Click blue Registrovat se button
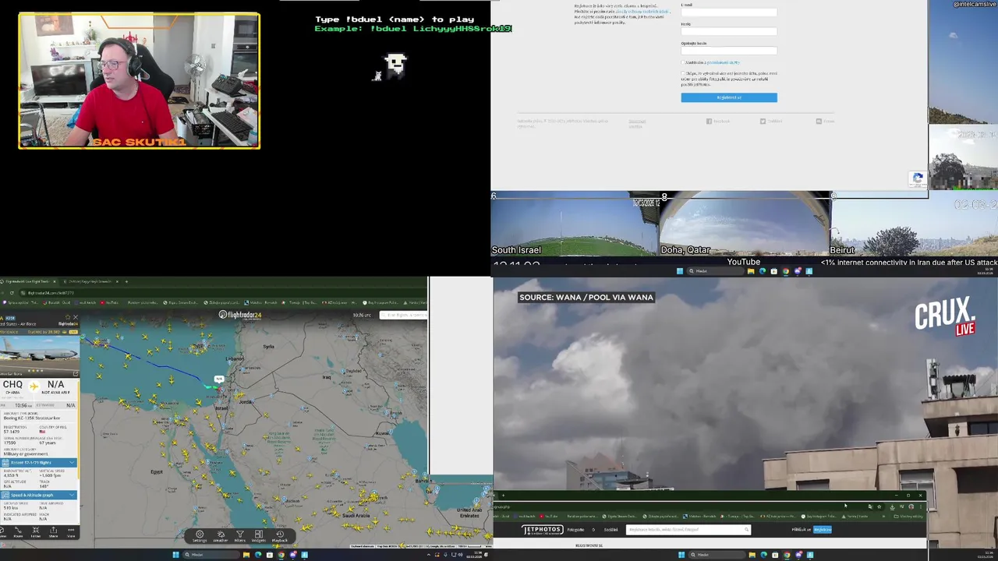The image size is (998, 561). (x=729, y=97)
